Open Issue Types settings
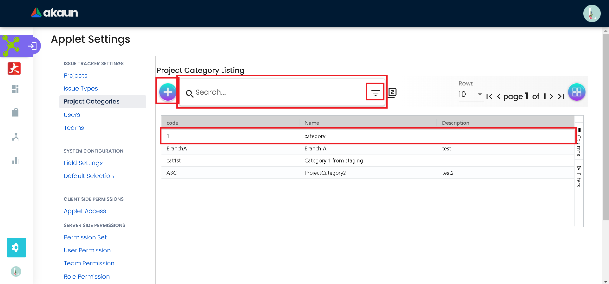 coord(81,89)
